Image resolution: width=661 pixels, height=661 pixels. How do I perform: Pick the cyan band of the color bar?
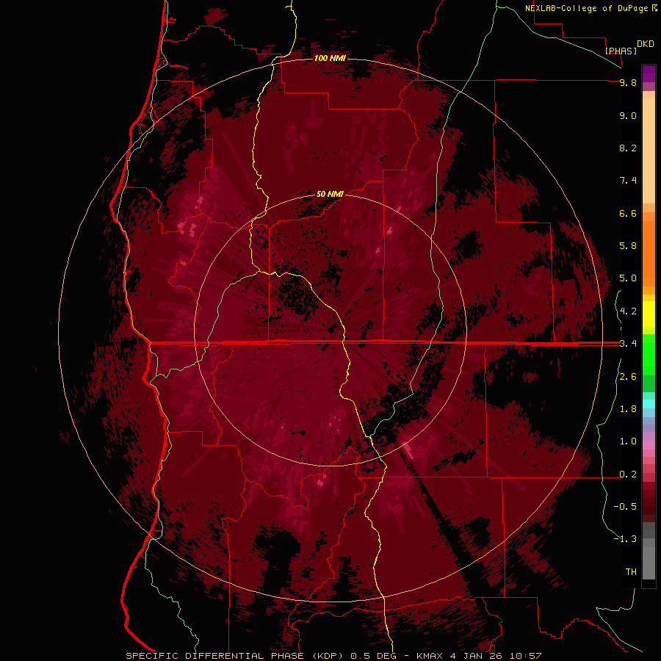click(x=649, y=404)
